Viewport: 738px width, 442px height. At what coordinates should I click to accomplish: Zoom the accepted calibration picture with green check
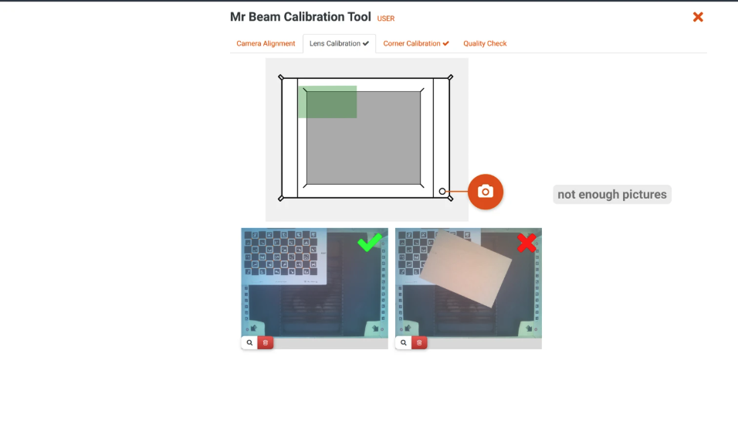pyautogui.click(x=249, y=342)
